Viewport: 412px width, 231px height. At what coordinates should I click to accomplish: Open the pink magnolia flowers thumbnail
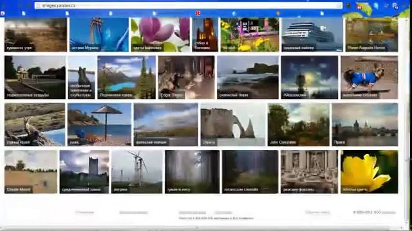(160, 35)
